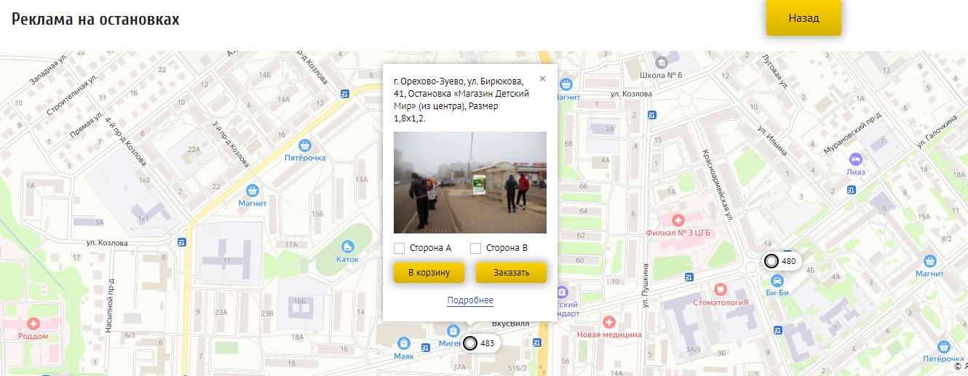Click the Пятёрочка store icon left of the popup
Screen dimensions: 968x376
[x=305, y=145]
